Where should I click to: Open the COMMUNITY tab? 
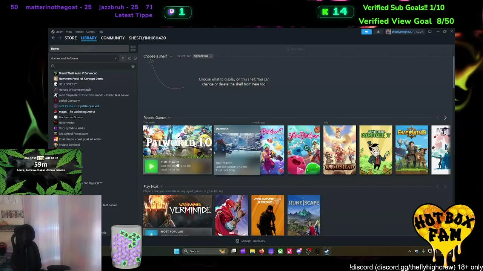tap(113, 38)
